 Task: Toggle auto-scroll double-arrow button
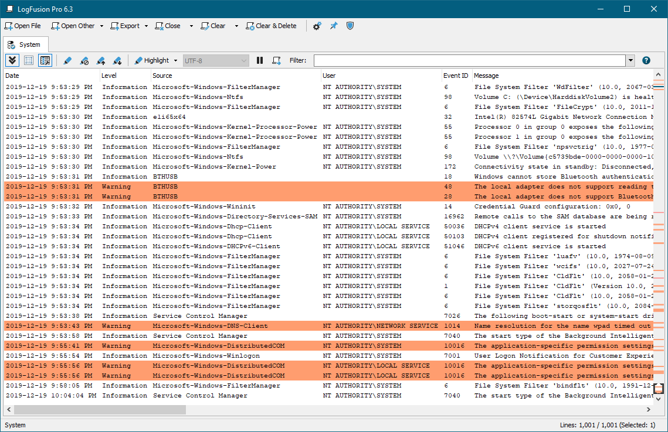12,60
